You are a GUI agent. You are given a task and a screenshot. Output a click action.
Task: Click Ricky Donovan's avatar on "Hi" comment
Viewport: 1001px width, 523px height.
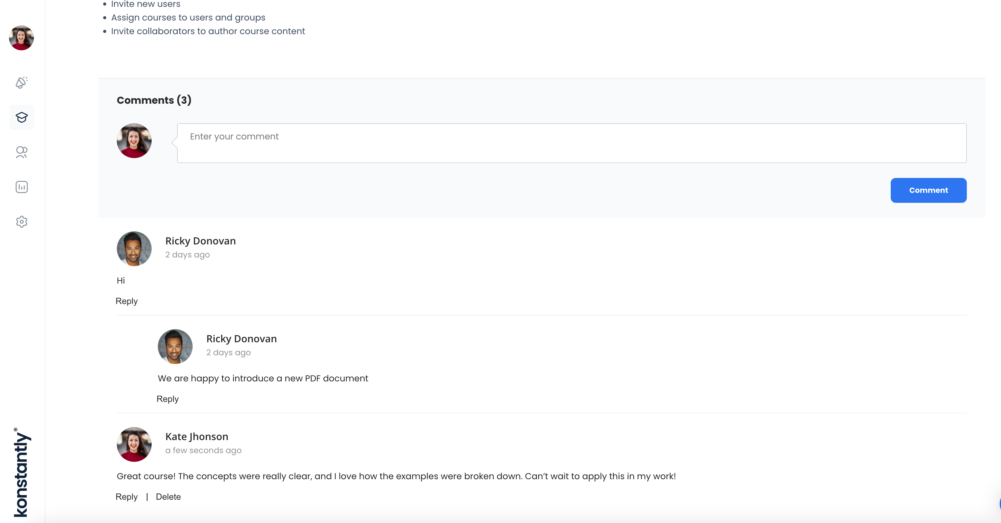click(134, 249)
